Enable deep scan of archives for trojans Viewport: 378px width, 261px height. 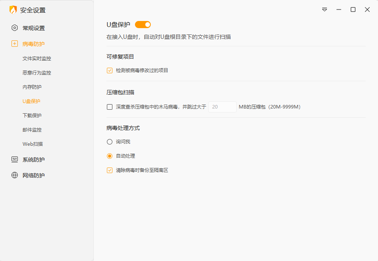[x=109, y=107]
